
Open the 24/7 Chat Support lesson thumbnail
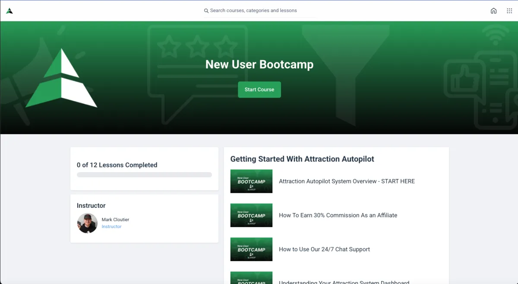[251, 249]
